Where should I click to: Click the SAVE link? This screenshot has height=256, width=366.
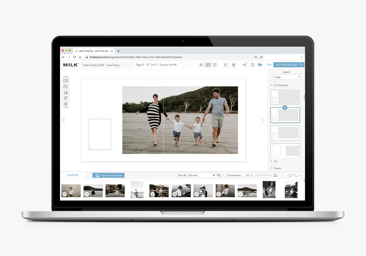pos(154,65)
